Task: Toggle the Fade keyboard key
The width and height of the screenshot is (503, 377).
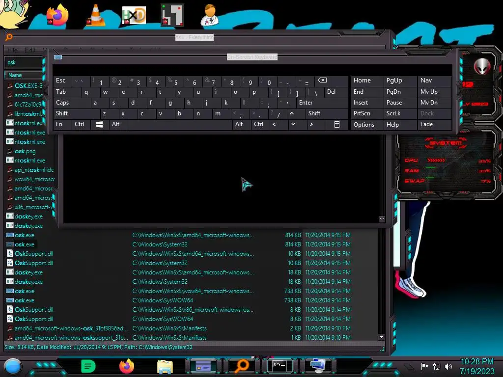Action: (x=434, y=124)
